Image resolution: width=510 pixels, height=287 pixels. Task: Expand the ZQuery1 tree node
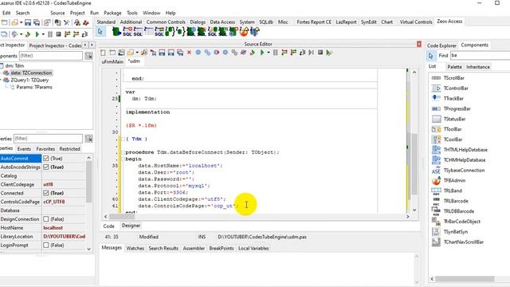click(x=1, y=80)
